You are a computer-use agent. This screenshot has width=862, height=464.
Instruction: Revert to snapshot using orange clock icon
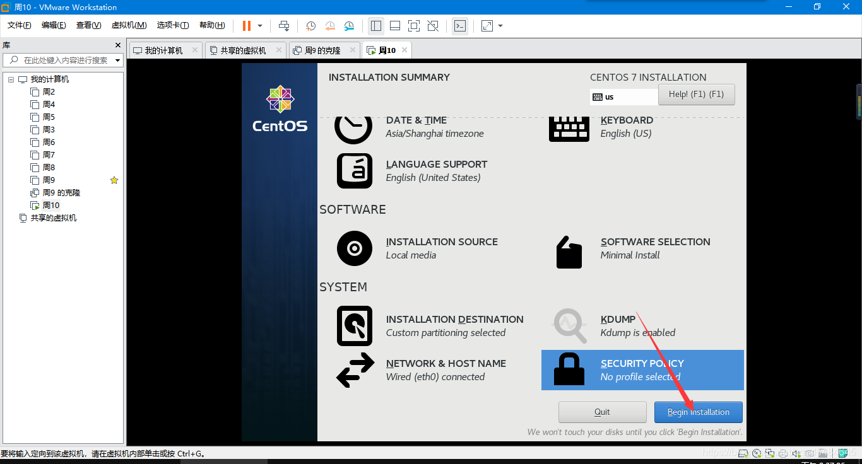pos(330,26)
